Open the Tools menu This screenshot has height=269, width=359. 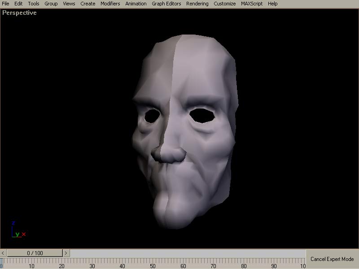34,4
